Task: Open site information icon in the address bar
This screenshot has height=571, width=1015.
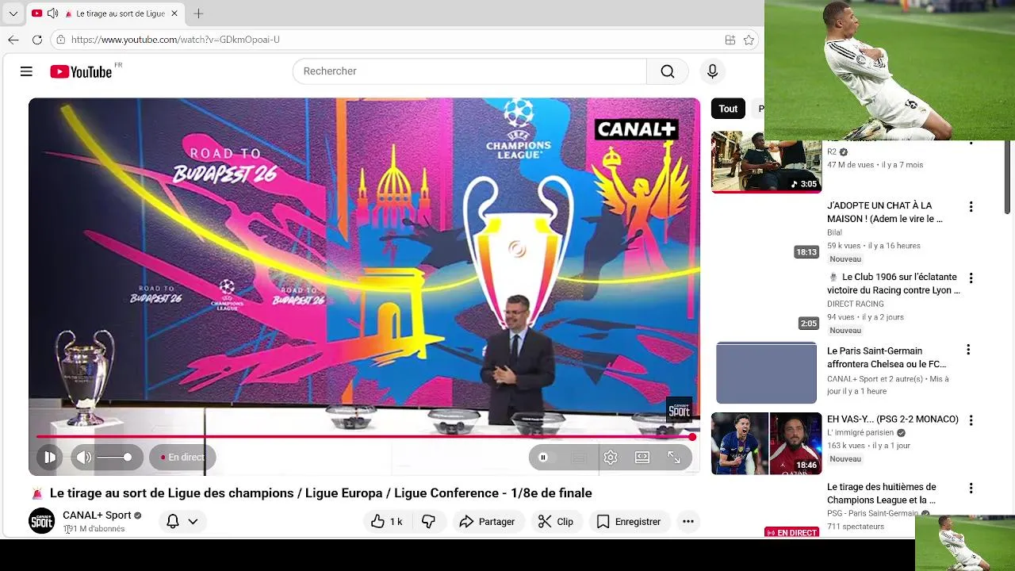Action: coord(61,40)
